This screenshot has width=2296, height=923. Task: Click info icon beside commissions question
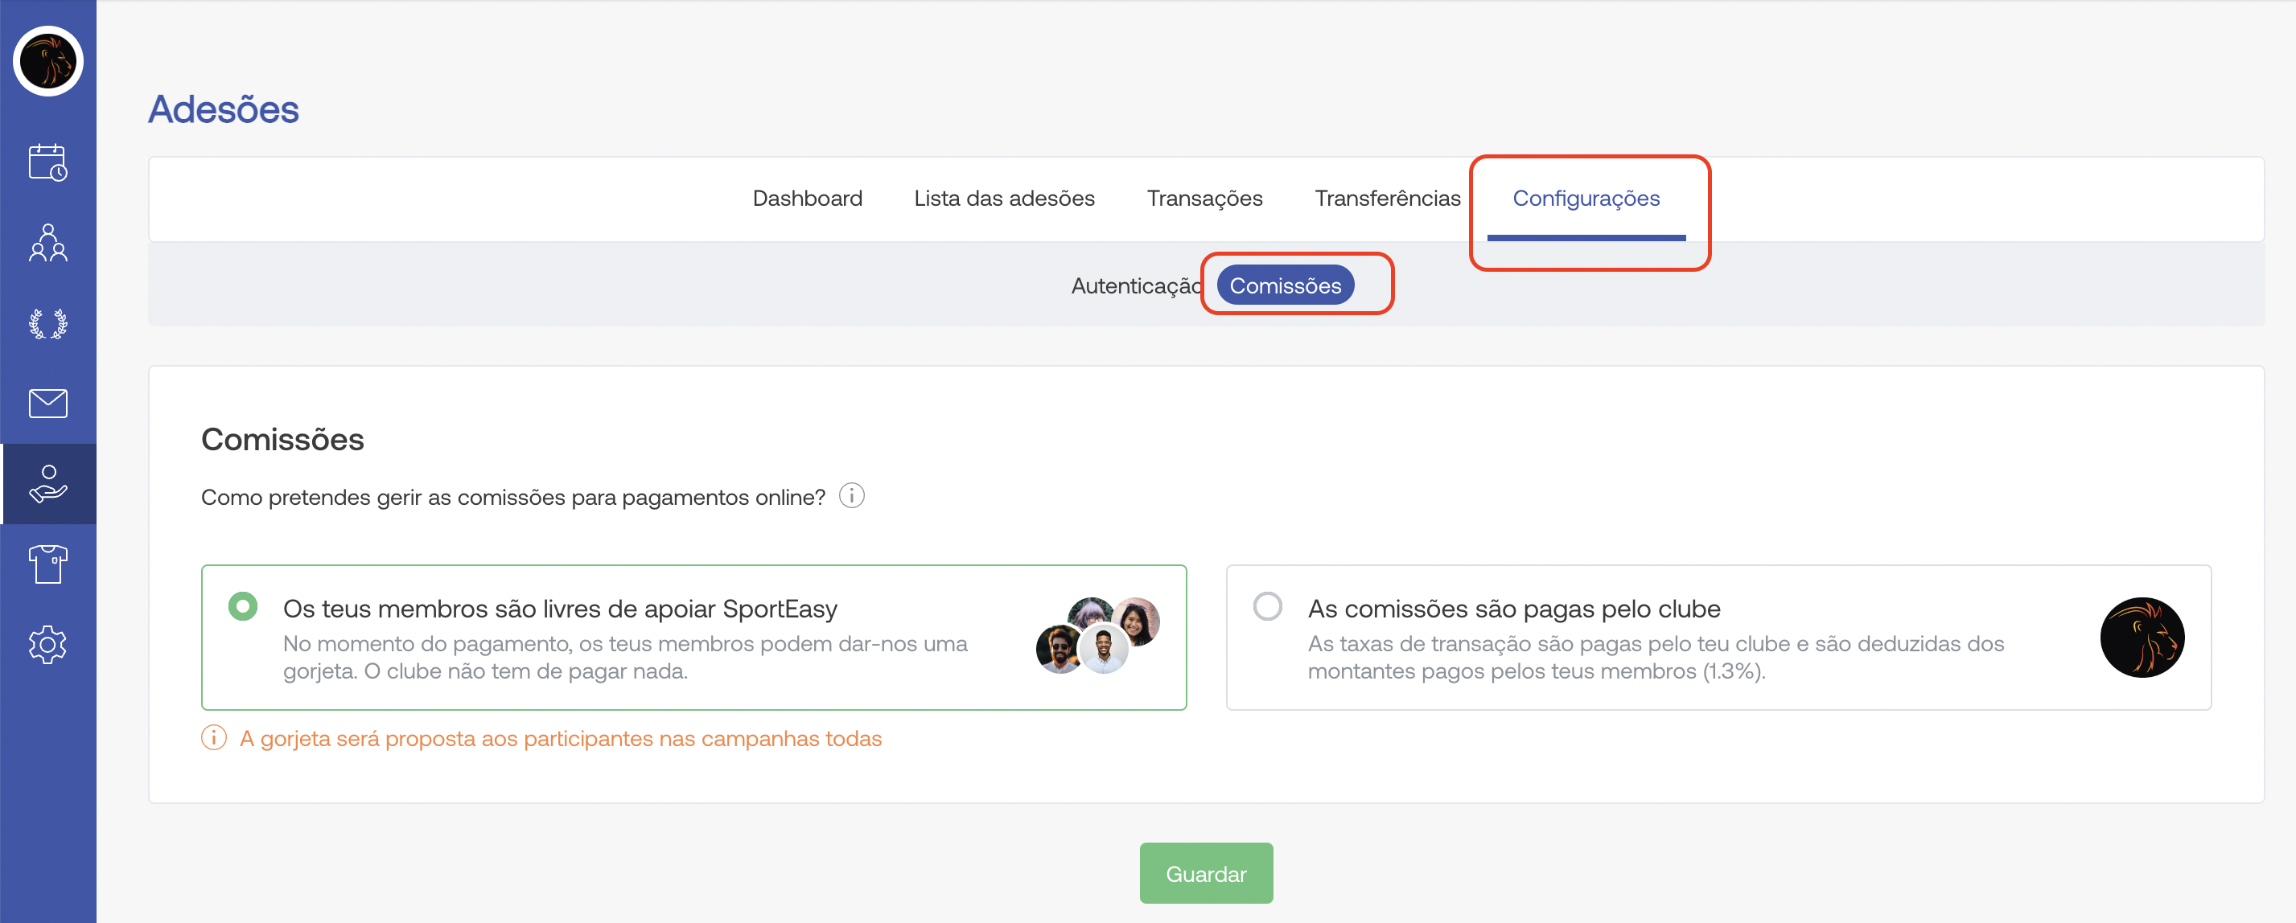tap(851, 495)
